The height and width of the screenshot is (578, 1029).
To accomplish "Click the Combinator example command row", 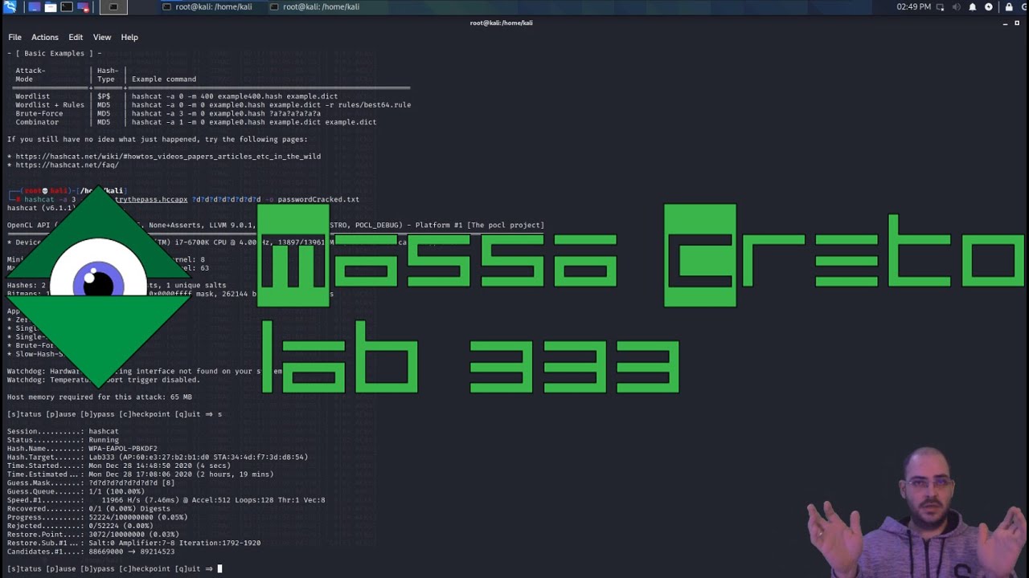I will [x=195, y=123].
